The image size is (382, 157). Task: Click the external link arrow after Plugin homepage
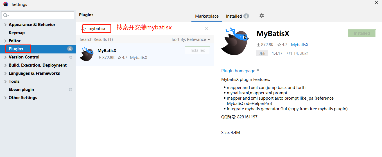pos(258,71)
